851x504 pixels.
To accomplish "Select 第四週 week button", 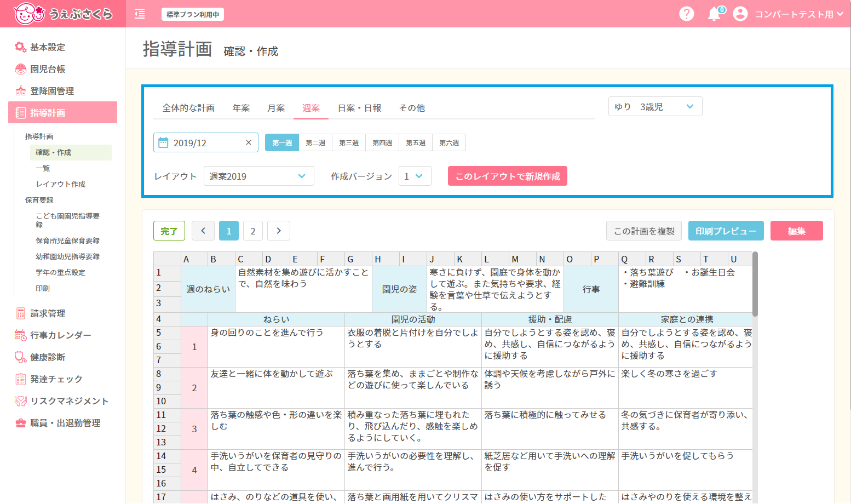I will pos(382,142).
